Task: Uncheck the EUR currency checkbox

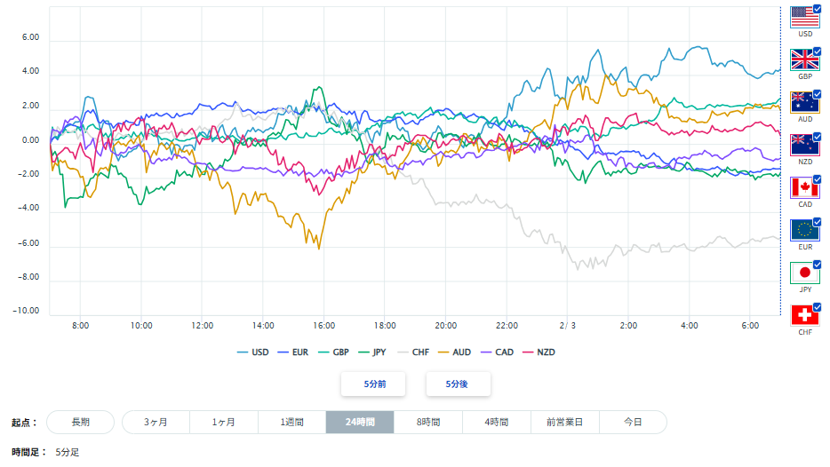Action: pos(817,222)
